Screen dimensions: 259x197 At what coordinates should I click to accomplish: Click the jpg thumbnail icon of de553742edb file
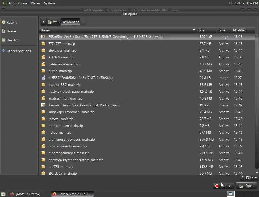(43, 77)
